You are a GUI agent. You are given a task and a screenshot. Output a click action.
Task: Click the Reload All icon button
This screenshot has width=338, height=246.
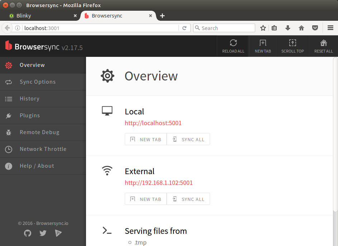click(x=233, y=46)
